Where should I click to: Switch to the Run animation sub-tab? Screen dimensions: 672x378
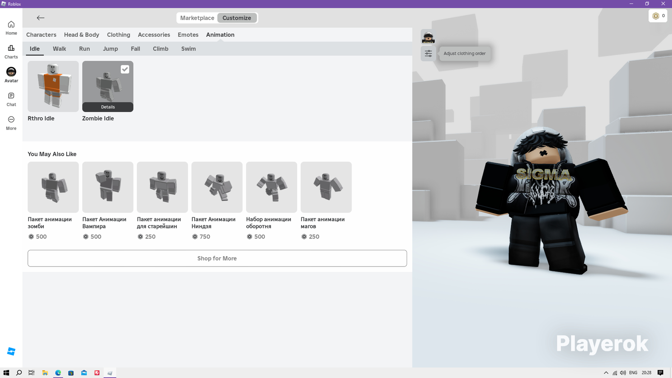click(84, 49)
